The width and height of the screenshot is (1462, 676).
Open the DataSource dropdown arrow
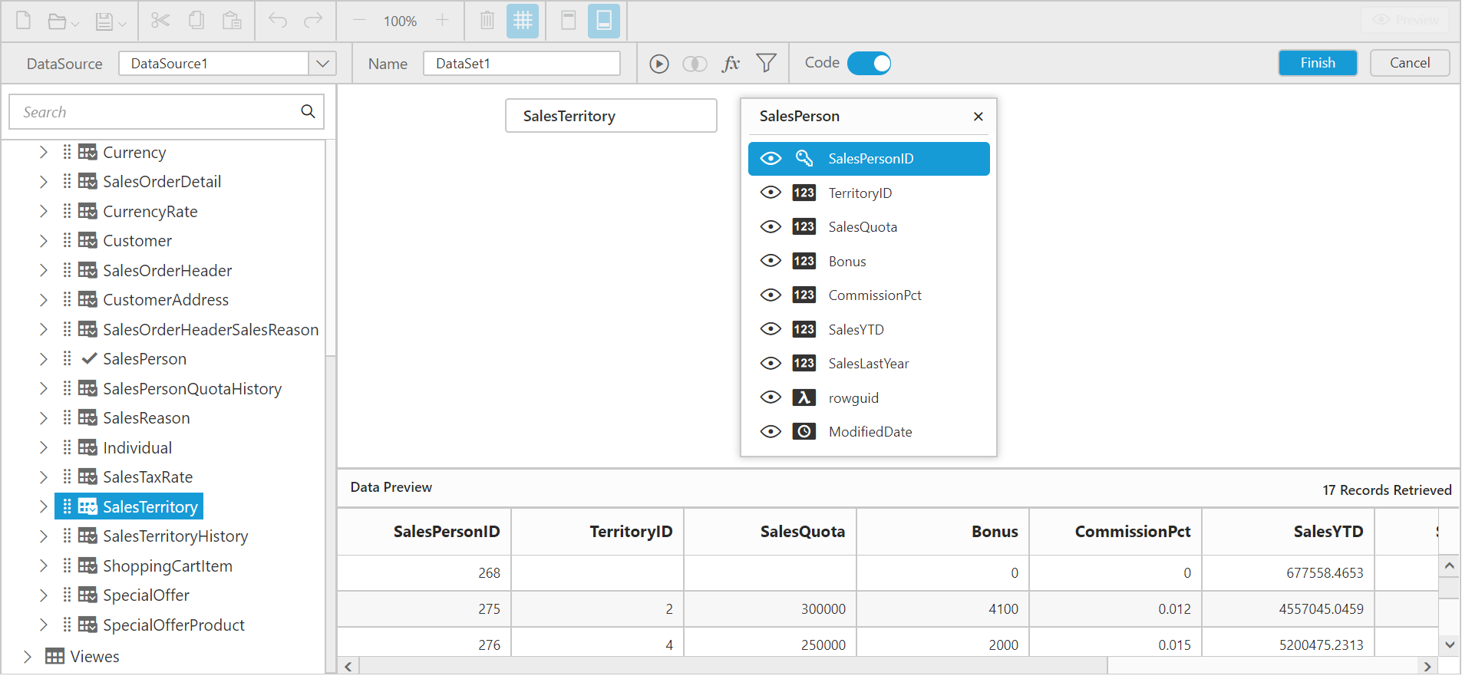322,64
